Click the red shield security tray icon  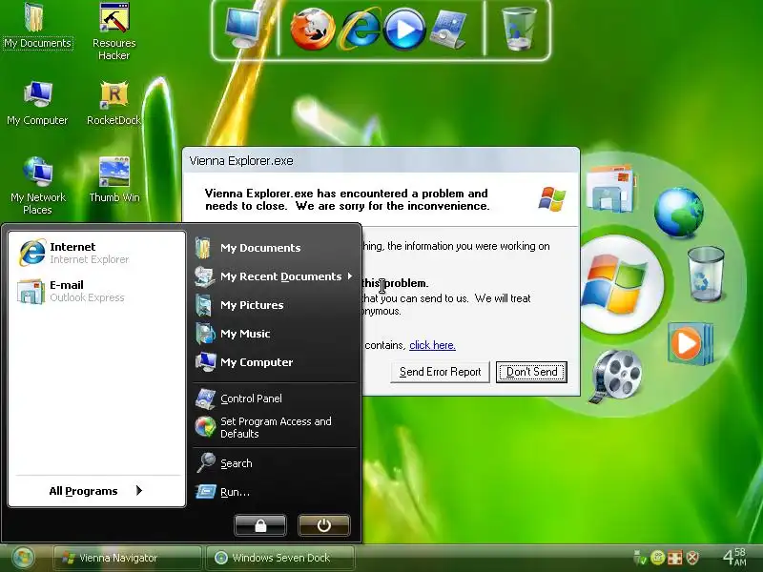coord(692,558)
